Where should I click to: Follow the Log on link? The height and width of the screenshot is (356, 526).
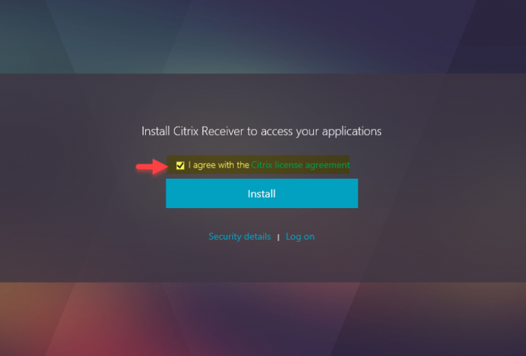pyautogui.click(x=300, y=237)
